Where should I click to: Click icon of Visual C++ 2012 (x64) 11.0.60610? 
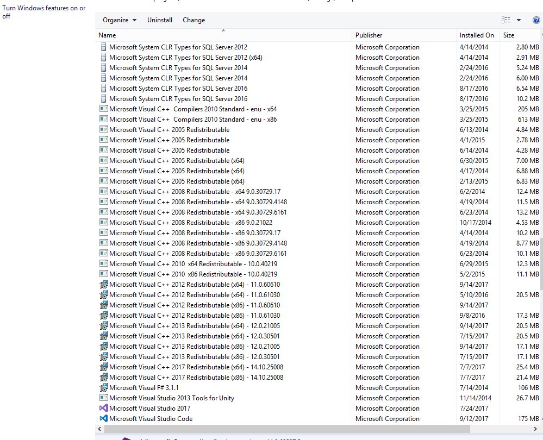click(103, 285)
